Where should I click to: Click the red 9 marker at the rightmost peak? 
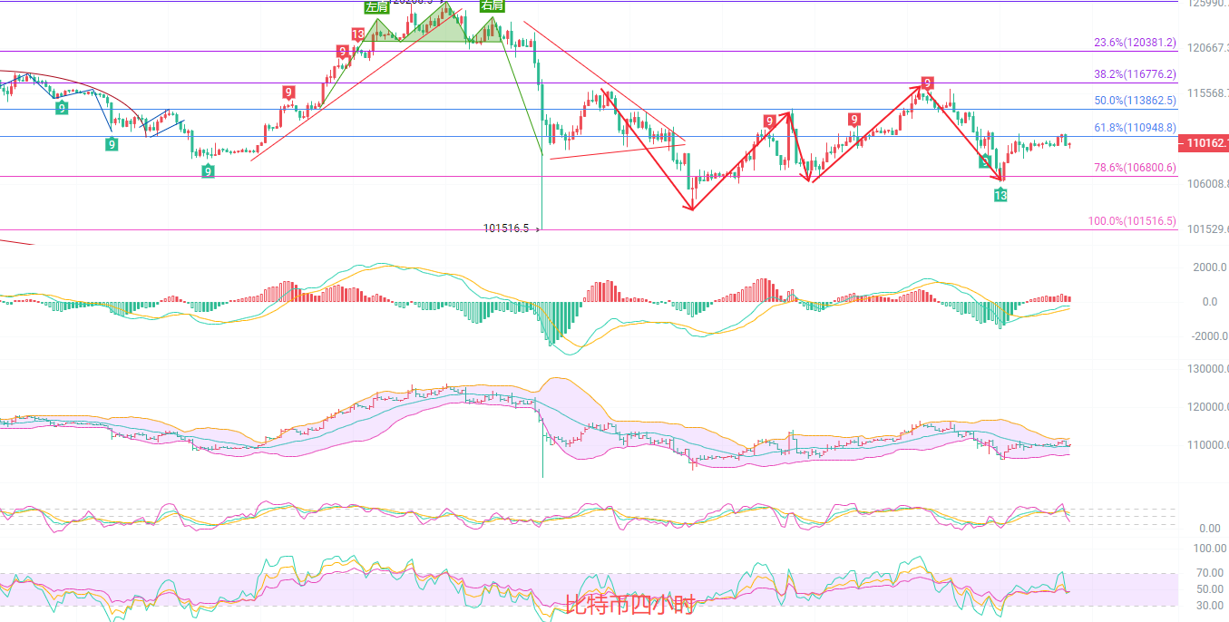[x=927, y=83]
